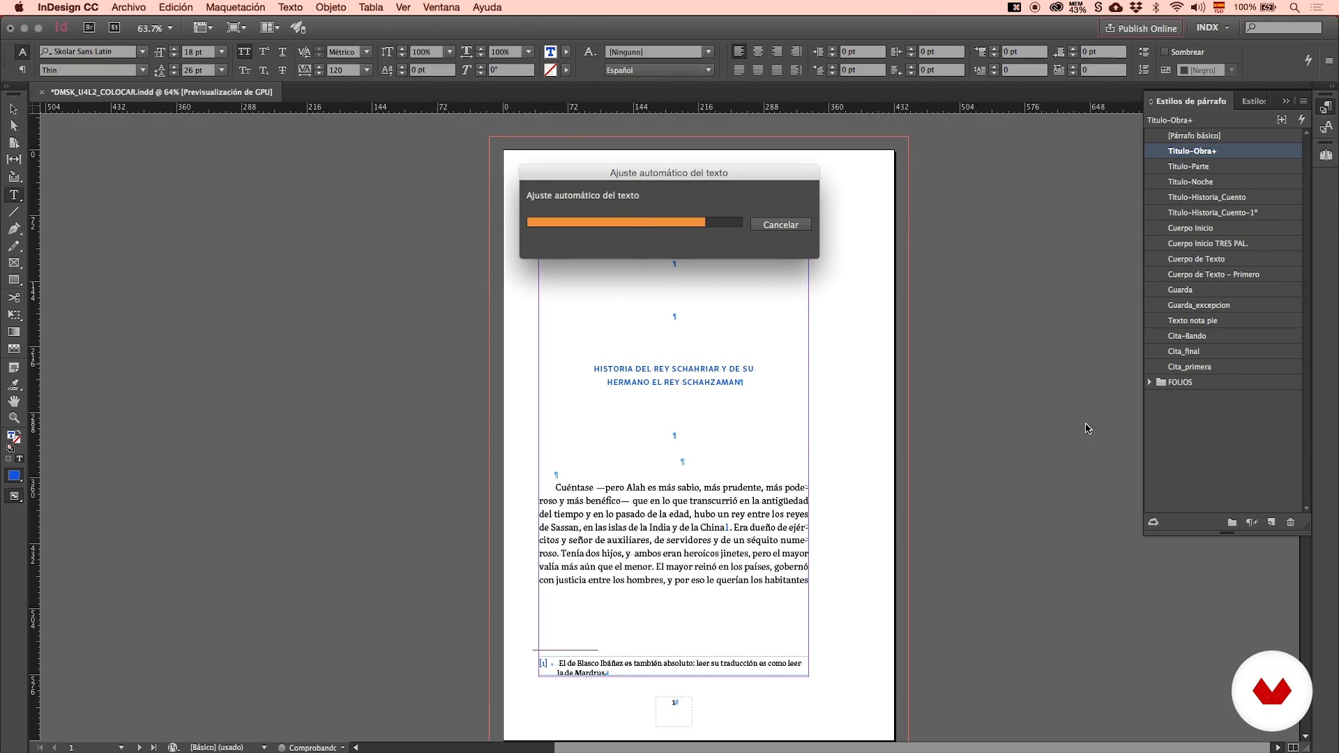The width and height of the screenshot is (1339, 753).
Task: Open the Thin font style dropdown
Action: tap(142, 70)
